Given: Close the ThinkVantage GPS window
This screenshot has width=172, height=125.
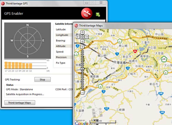Looking at the screenshot, I should (101, 3).
